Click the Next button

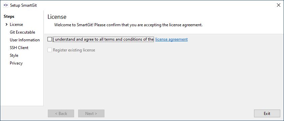click(x=91, y=113)
